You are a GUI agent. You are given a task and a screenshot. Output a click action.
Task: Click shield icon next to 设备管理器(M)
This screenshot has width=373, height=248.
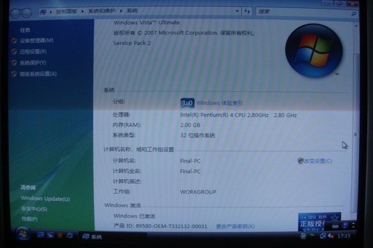point(14,41)
